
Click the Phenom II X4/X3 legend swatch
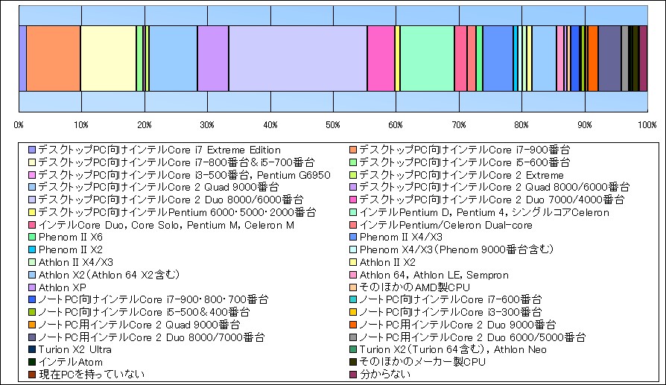(353, 238)
